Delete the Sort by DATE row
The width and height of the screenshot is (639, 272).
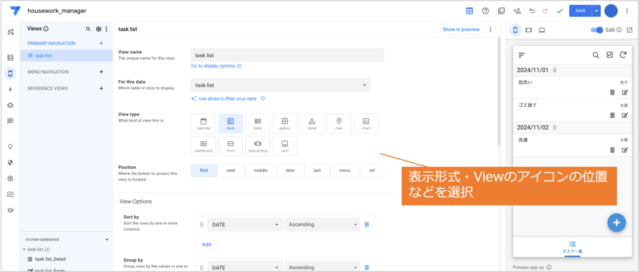pyautogui.click(x=367, y=225)
